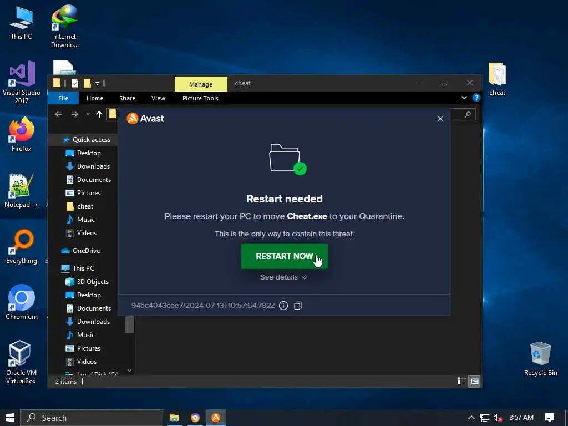The height and width of the screenshot is (426, 568).
Task: Switch to the View ribbon tab
Action: pos(158,98)
